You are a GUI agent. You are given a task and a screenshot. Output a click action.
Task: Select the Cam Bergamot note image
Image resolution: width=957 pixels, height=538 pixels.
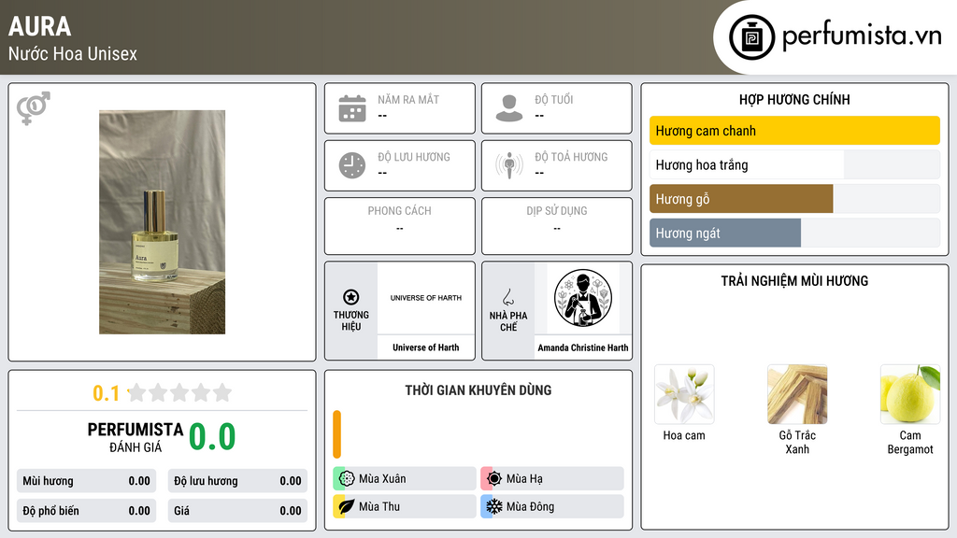tap(910, 395)
